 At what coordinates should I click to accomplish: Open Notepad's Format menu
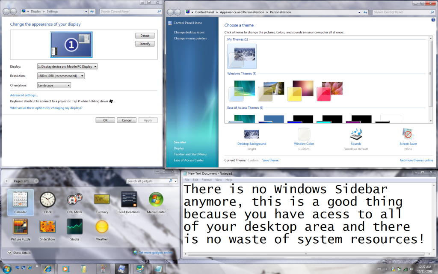207,180
